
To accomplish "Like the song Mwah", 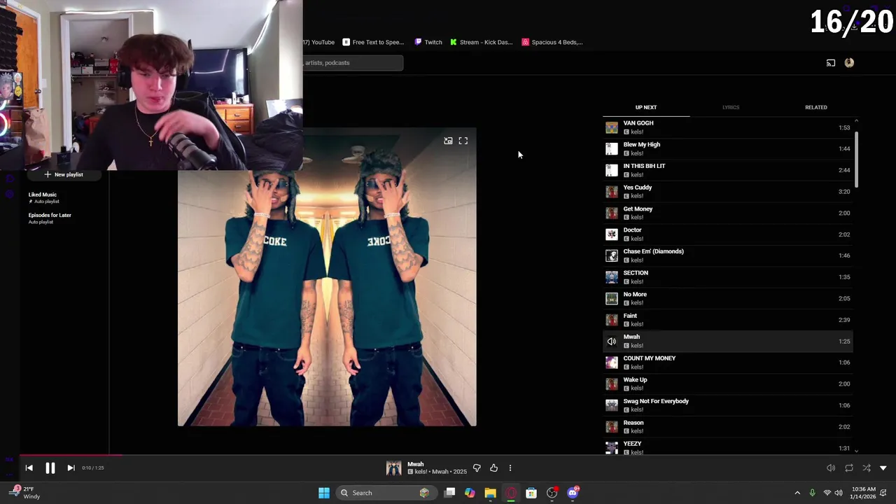I will click(x=493, y=468).
